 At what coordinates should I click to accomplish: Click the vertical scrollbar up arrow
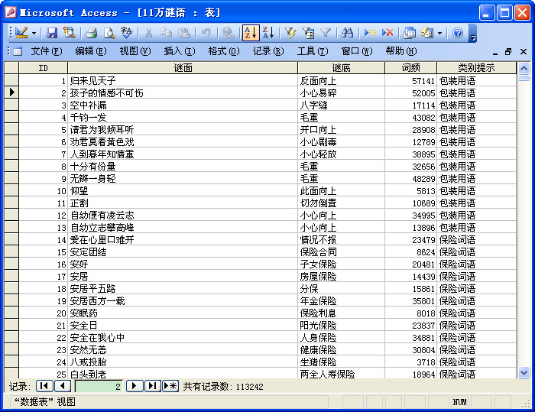524,68
